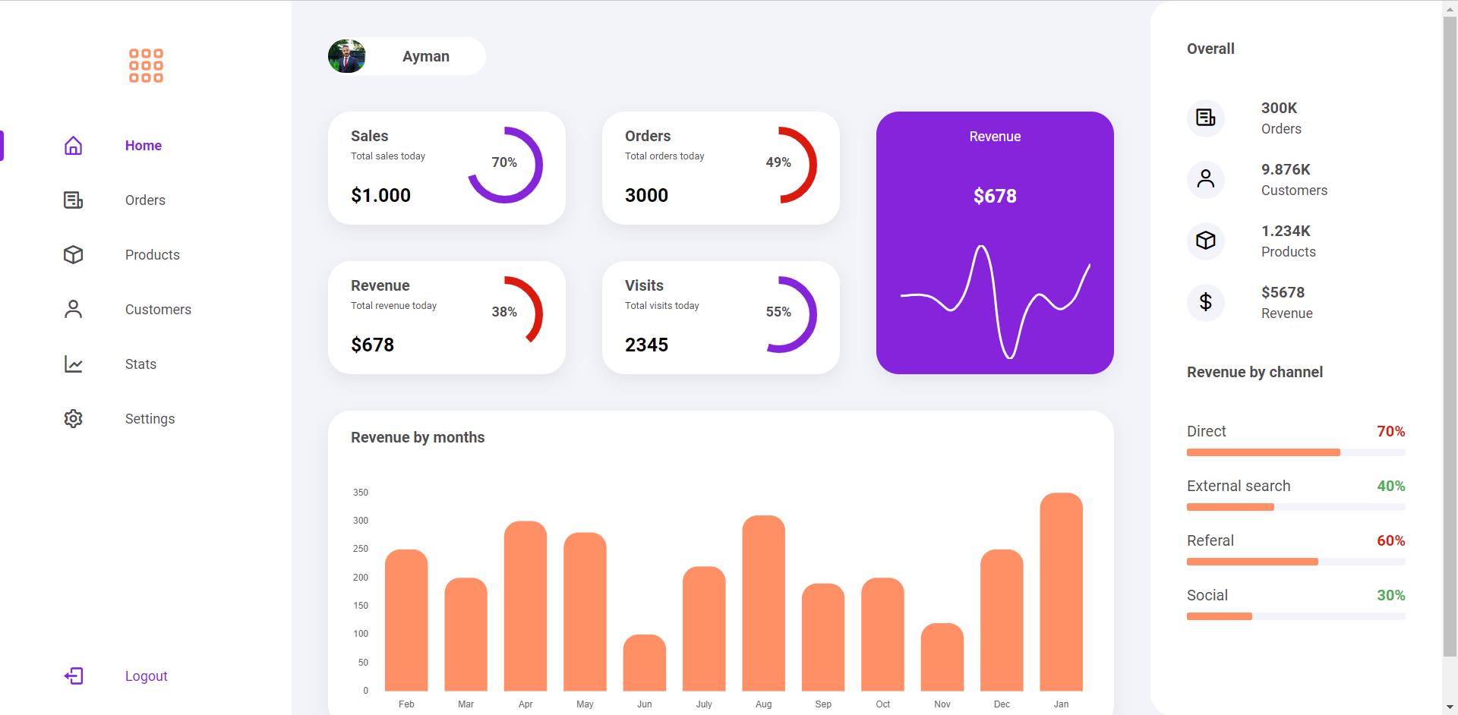Click the 9.876K Customers figure
1458x715 pixels.
[1286, 169]
